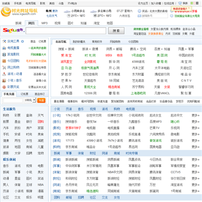Click the 笑话 smiley bubble icon
The height and width of the screenshot is (202, 202).
140,11
